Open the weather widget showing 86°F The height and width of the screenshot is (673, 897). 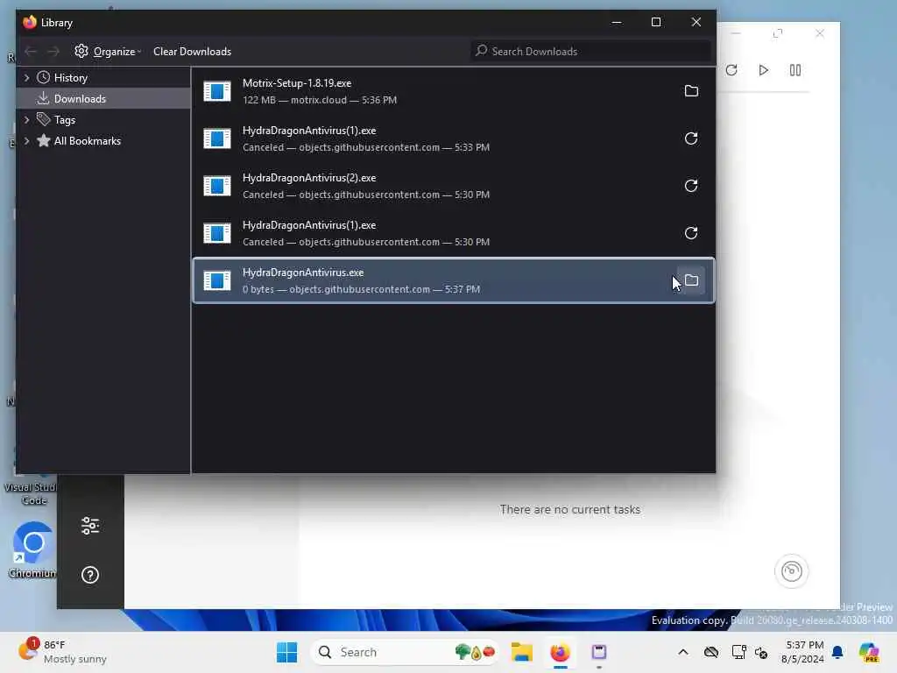[x=62, y=652]
